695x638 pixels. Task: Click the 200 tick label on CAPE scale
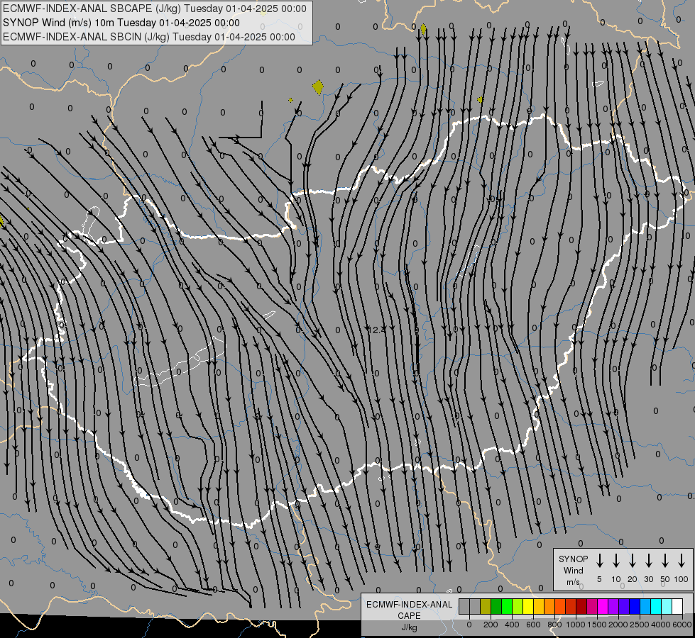(x=491, y=625)
